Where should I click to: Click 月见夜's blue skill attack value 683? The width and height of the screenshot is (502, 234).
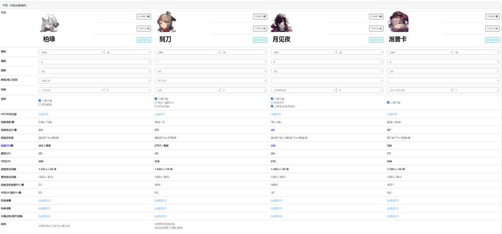(x=273, y=130)
